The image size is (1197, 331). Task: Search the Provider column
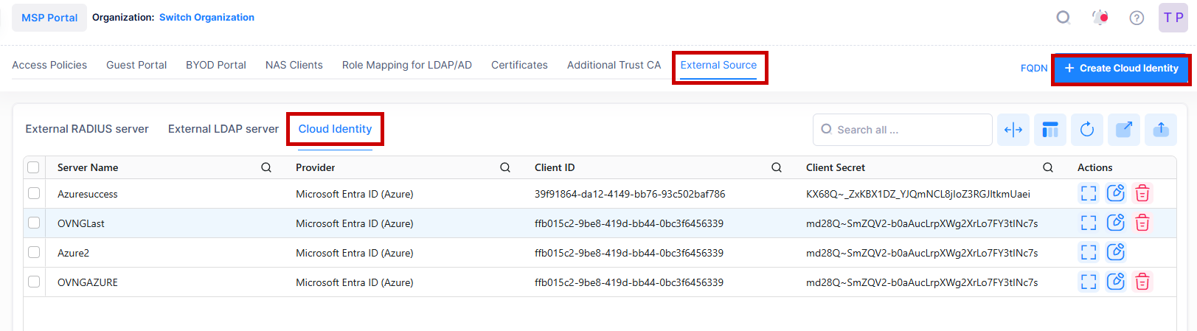[505, 167]
